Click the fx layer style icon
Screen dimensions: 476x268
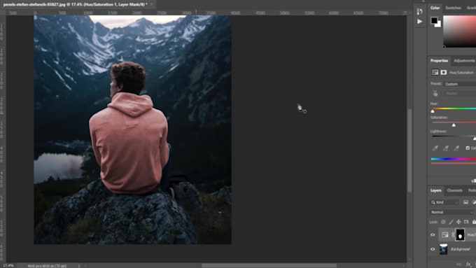pyautogui.click(x=468, y=265)
